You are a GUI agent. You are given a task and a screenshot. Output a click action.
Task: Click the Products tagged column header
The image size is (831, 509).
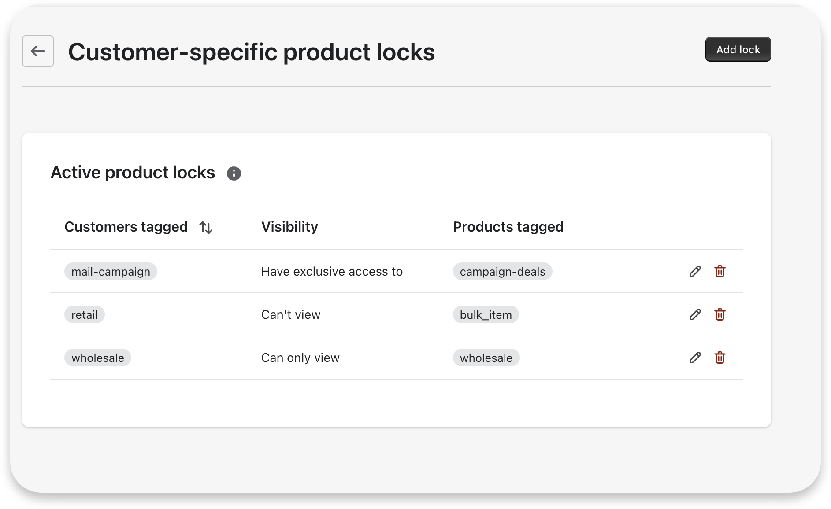coord(508,227)
